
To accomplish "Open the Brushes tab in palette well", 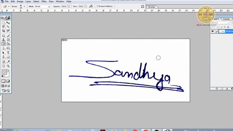I will (x=151, y=7).
